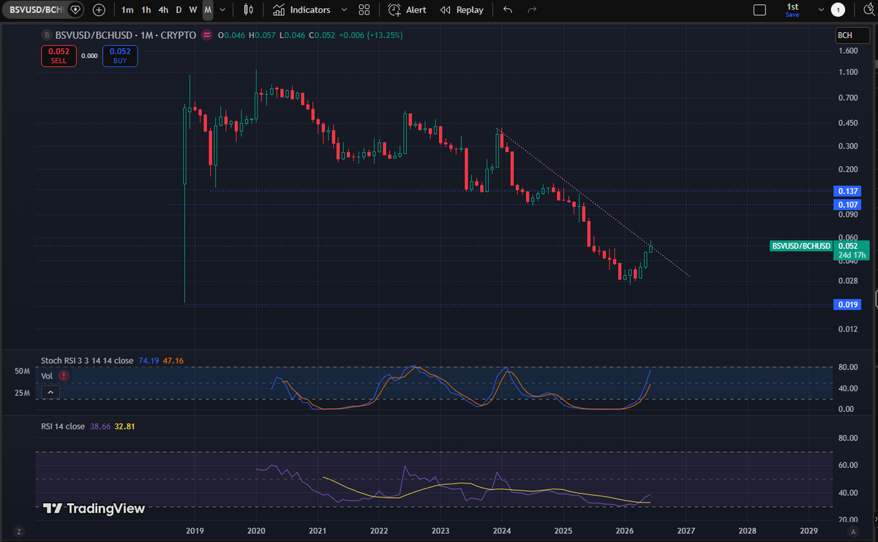Switch to the D daily timeframe

pyautogui.click(x=179, y=10)
